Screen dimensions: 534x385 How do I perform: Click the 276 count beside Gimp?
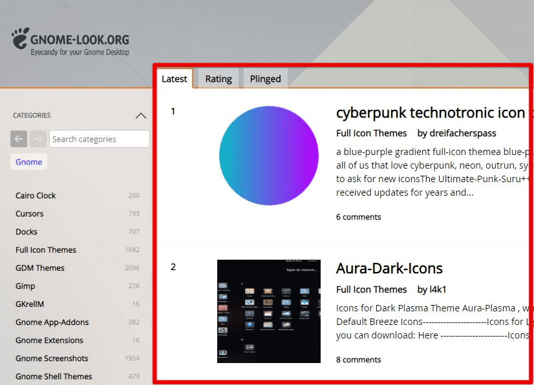click(134, 286)
